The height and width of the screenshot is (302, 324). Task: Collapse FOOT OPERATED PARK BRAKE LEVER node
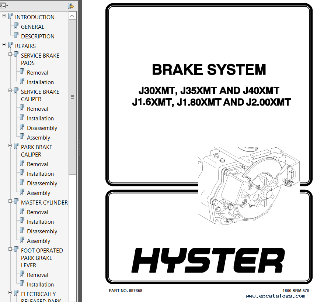coord(10,249)
